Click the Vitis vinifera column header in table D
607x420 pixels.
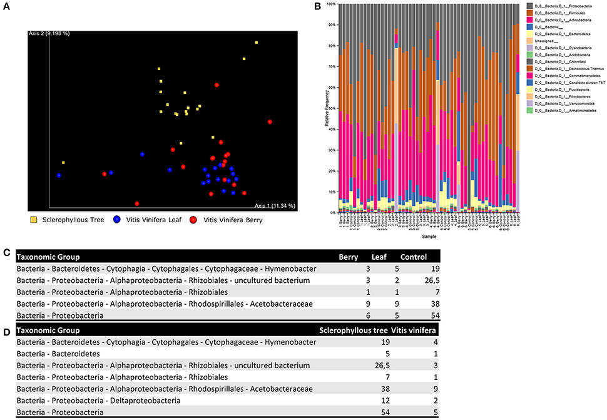[415, 329]
